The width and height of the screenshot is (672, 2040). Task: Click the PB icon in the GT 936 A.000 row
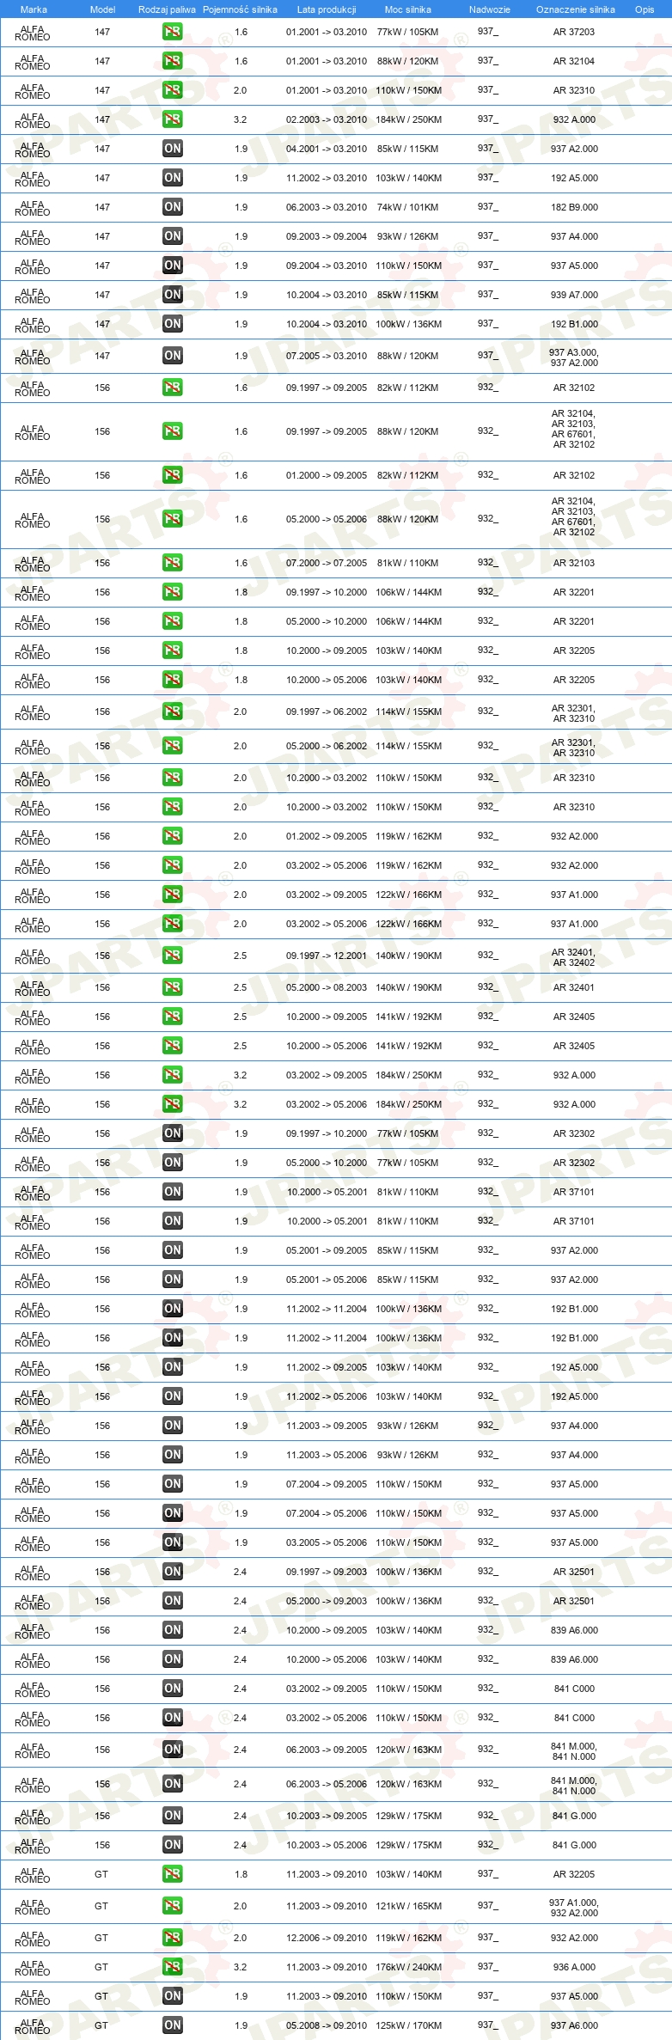pyautogui.click(x=173, y=1967)
